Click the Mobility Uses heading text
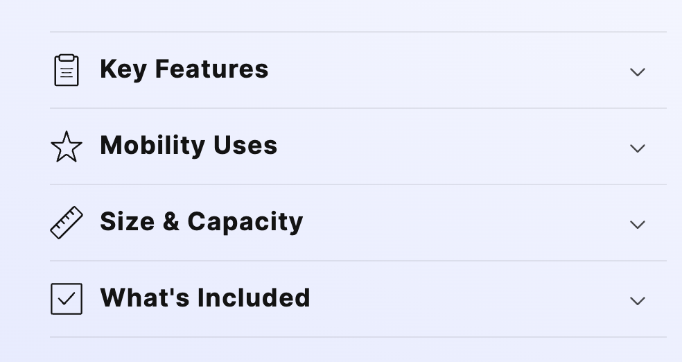682x362 pixels. pos(189,146)
